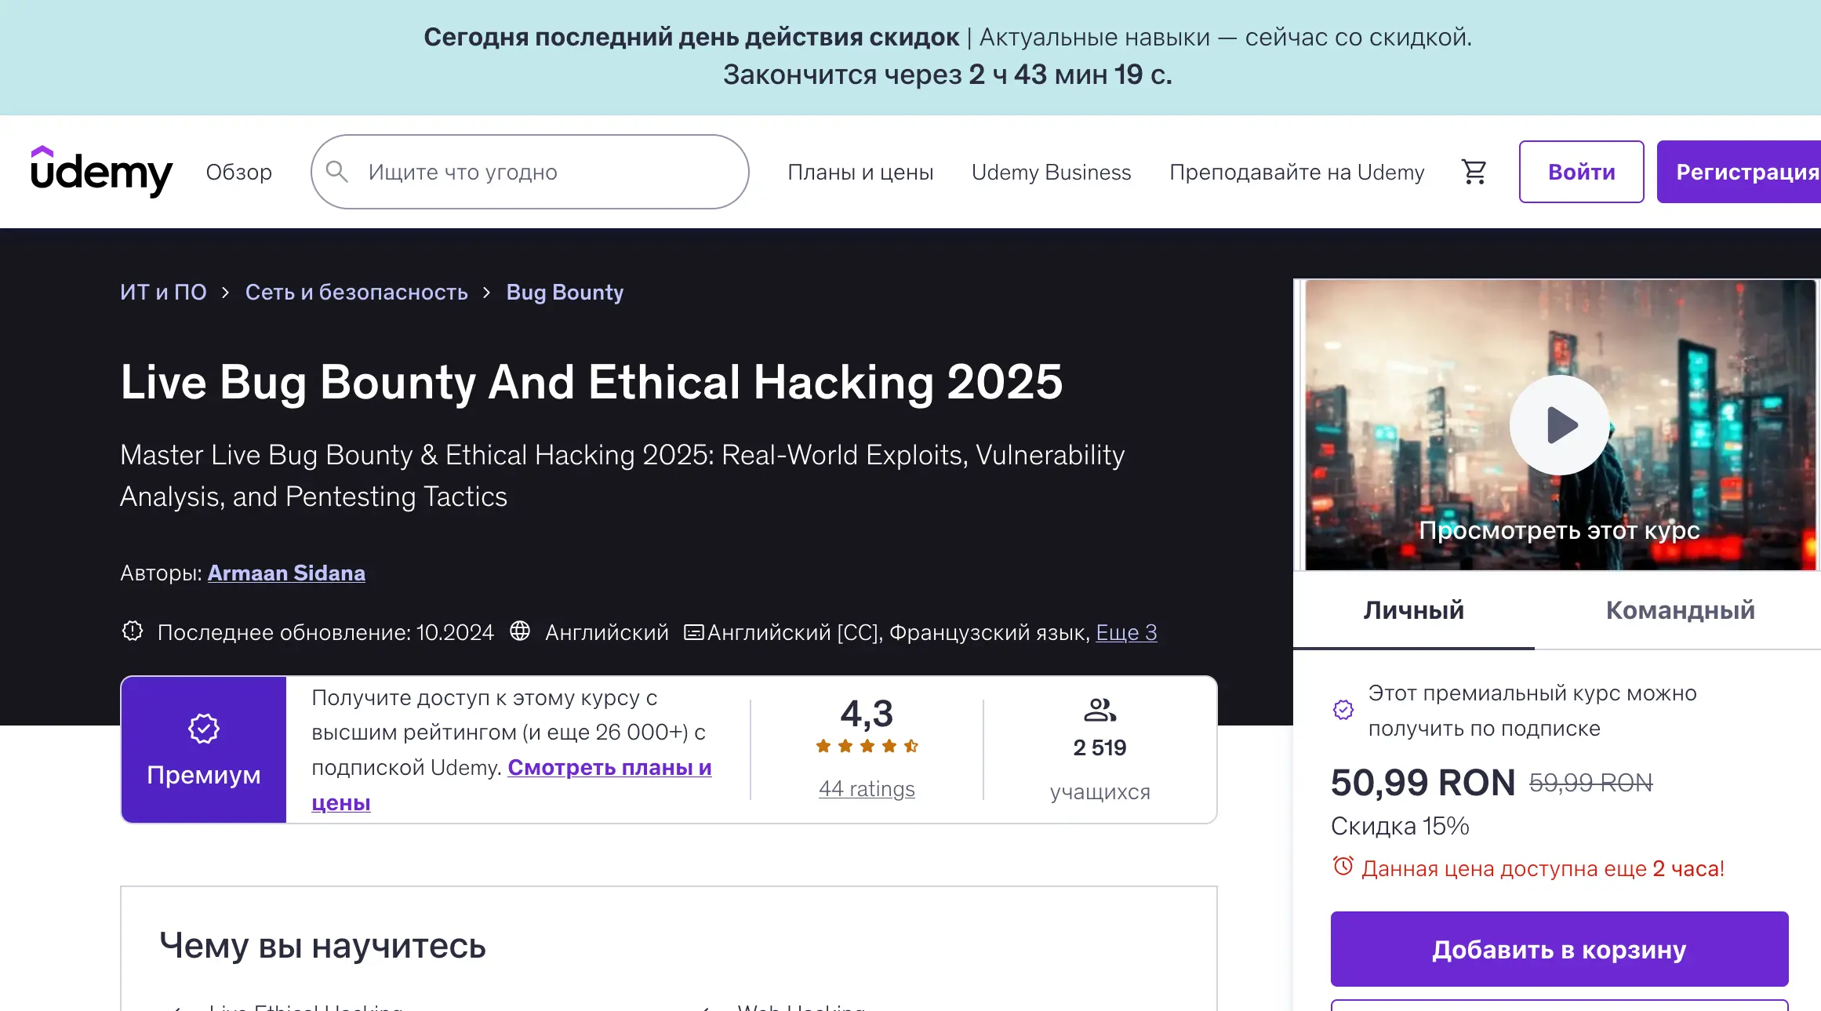The height and width of the screenshot is (1011, 1821).
Task: Click the purple Премиум badge icon
Action: (204, 728)
